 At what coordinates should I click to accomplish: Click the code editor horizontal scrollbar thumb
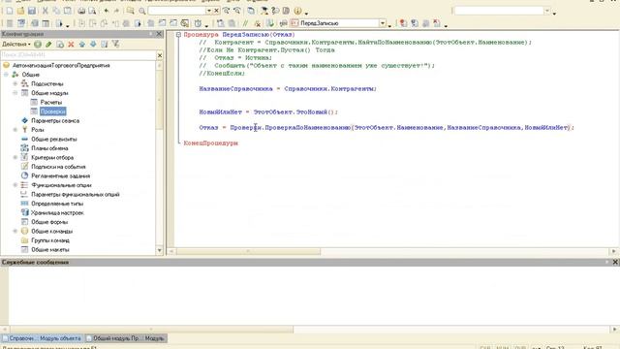point(248,251)
